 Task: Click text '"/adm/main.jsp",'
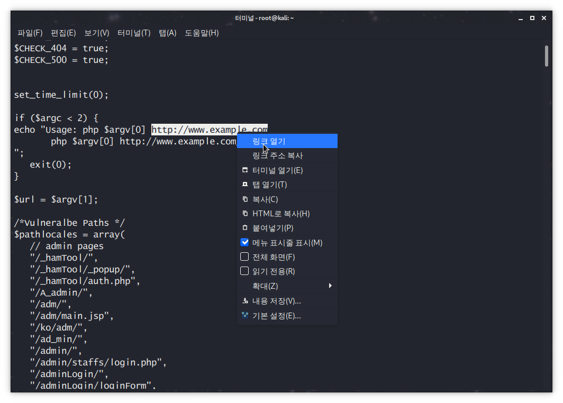tap(71, 316)
